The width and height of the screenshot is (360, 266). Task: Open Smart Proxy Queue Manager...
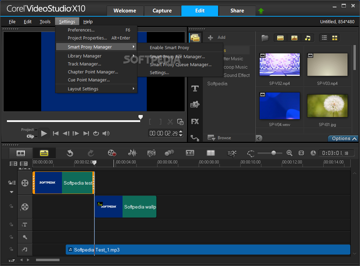coord(180,65)
